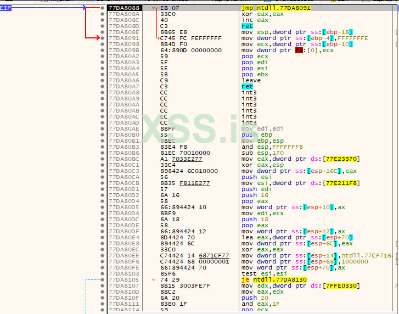Click bytes 83E4 F8

pyautogui.click(x=173, y=147)
